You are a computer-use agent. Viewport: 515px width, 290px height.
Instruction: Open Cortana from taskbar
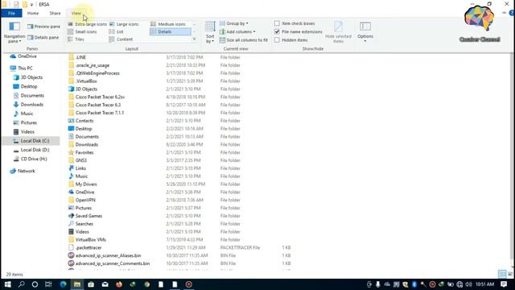click(x=35, y=284)
